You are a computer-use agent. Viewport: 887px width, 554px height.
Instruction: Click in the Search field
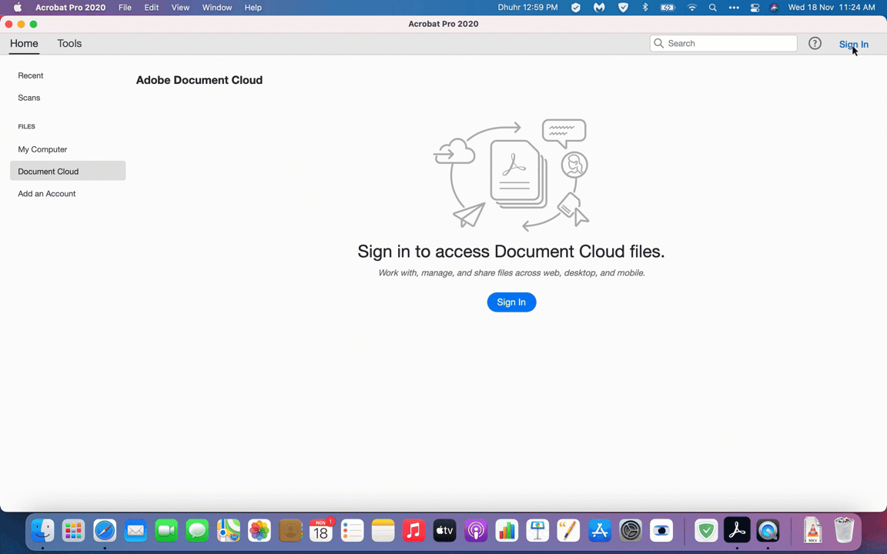pyautogui.click(x=724, y=44)
